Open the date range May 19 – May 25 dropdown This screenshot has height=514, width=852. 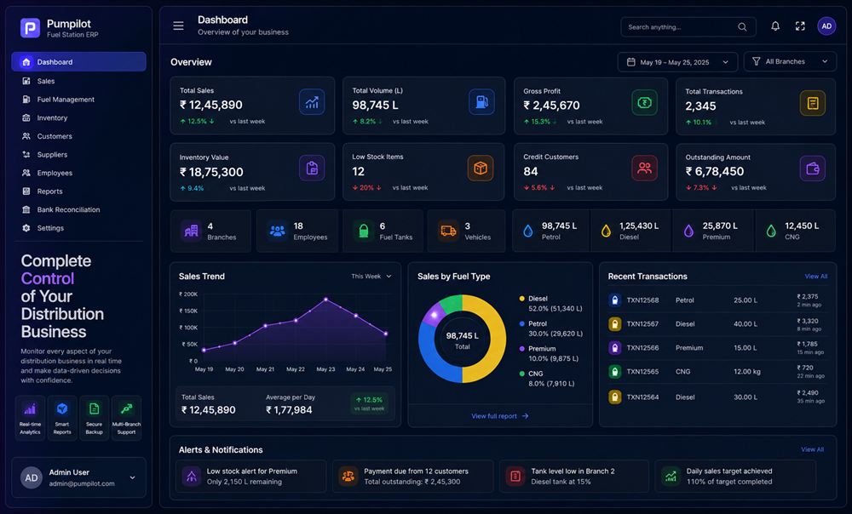click(677, 62)
